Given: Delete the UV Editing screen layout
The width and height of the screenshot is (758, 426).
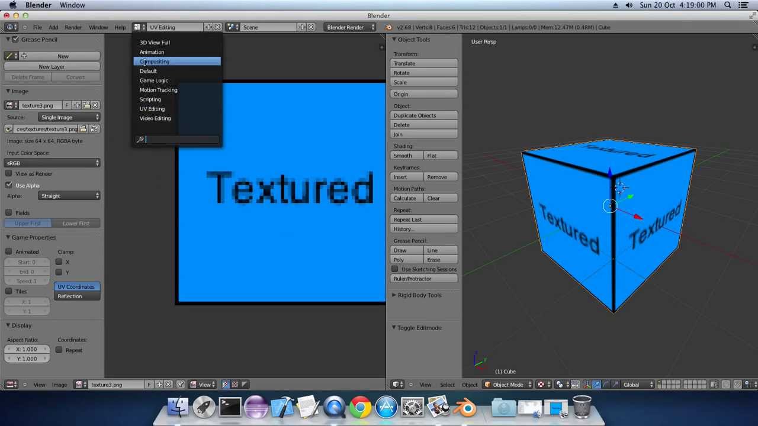Looking at the screenshot, I should tap(217, 27).
